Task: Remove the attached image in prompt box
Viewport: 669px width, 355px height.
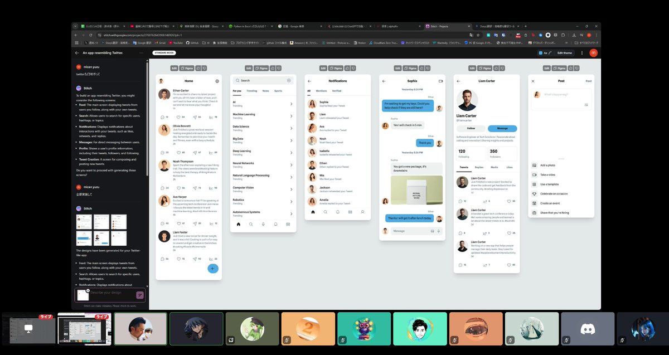Action: [88, 291]
